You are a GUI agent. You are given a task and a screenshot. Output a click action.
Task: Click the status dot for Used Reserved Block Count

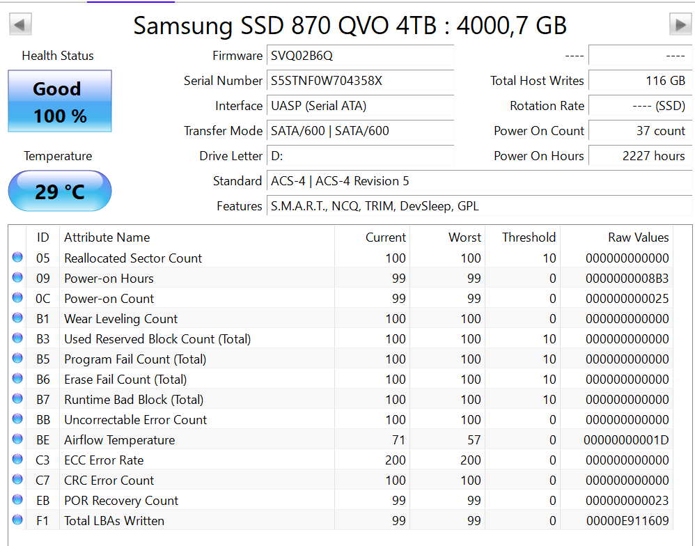[x=17, y=338]
